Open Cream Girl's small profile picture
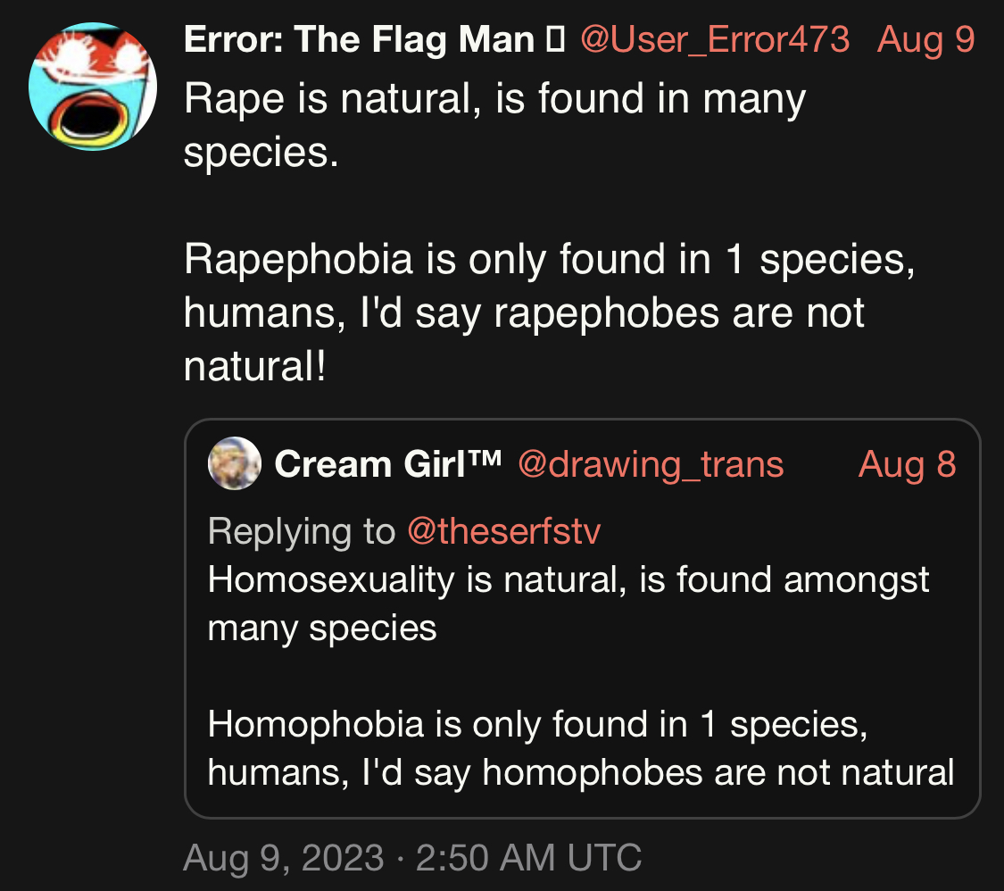The width and height of the screenshot is (1004, 891). [234, 464]
